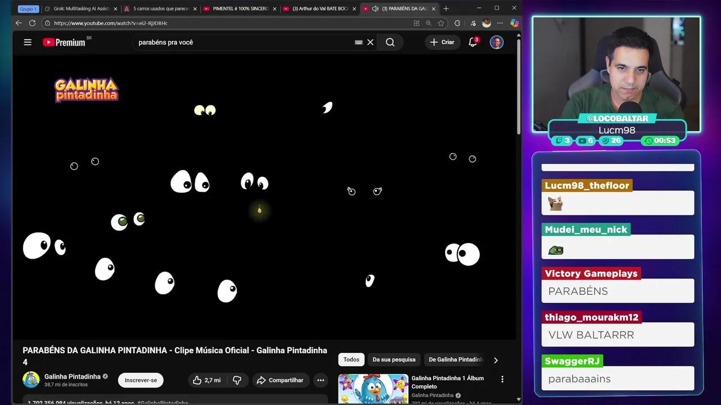
Task: Open the YouTube hamburger guide menu
Action: 28,42
